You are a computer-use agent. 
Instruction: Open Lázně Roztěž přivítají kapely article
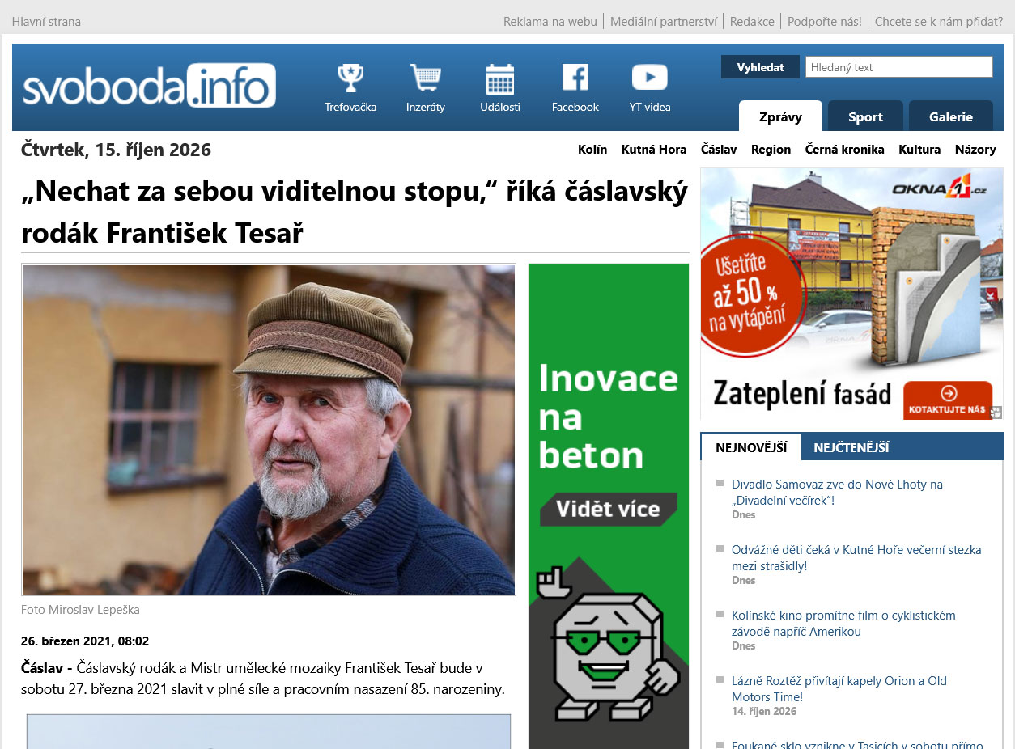[x=839, y=688]
